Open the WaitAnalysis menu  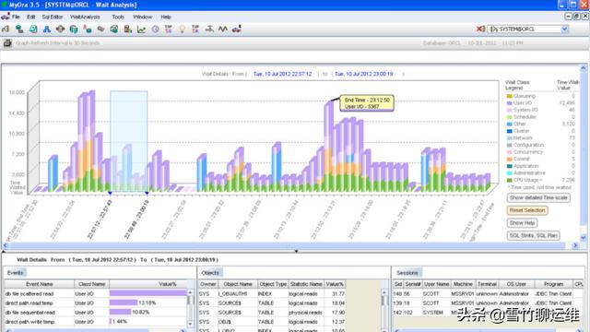[x=85, y=17]
